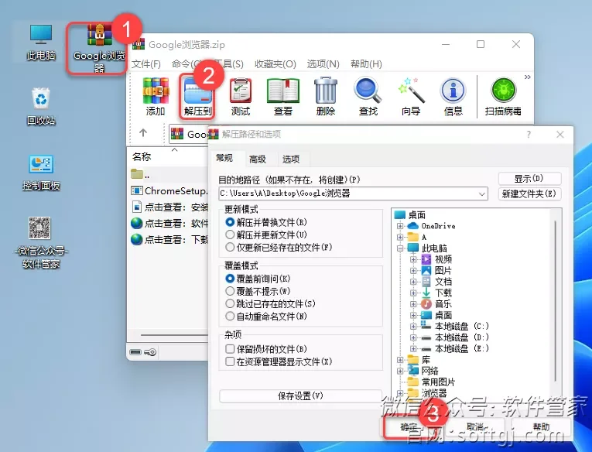Screen dimensions: 592x452
Task: Click the 保存设置(V) button
Action: (x=300, y=395)
